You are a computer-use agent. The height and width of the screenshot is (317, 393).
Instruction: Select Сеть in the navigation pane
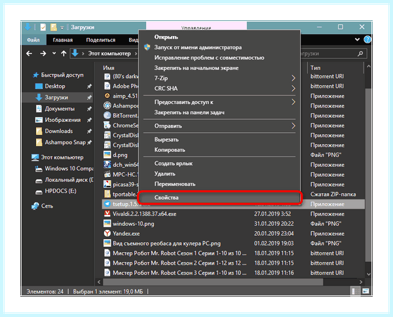[47, 206]
